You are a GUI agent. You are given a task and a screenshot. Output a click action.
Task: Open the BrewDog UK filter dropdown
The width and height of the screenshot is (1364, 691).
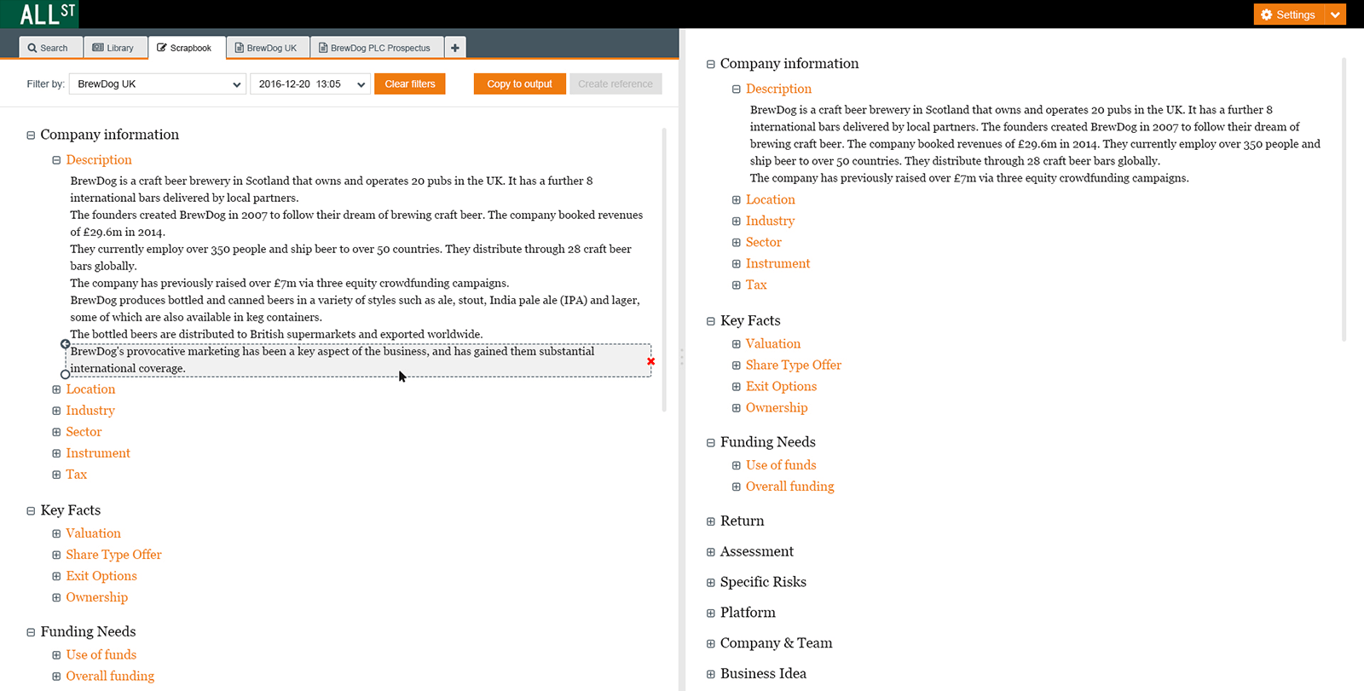pos(158,83)
